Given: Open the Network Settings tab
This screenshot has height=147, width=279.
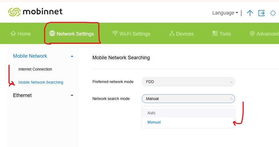Looking at the screenshot, I should (x=72, y=34).
